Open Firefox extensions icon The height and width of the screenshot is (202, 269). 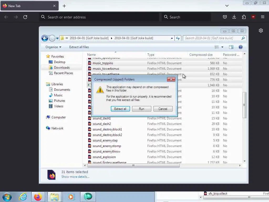244,17
